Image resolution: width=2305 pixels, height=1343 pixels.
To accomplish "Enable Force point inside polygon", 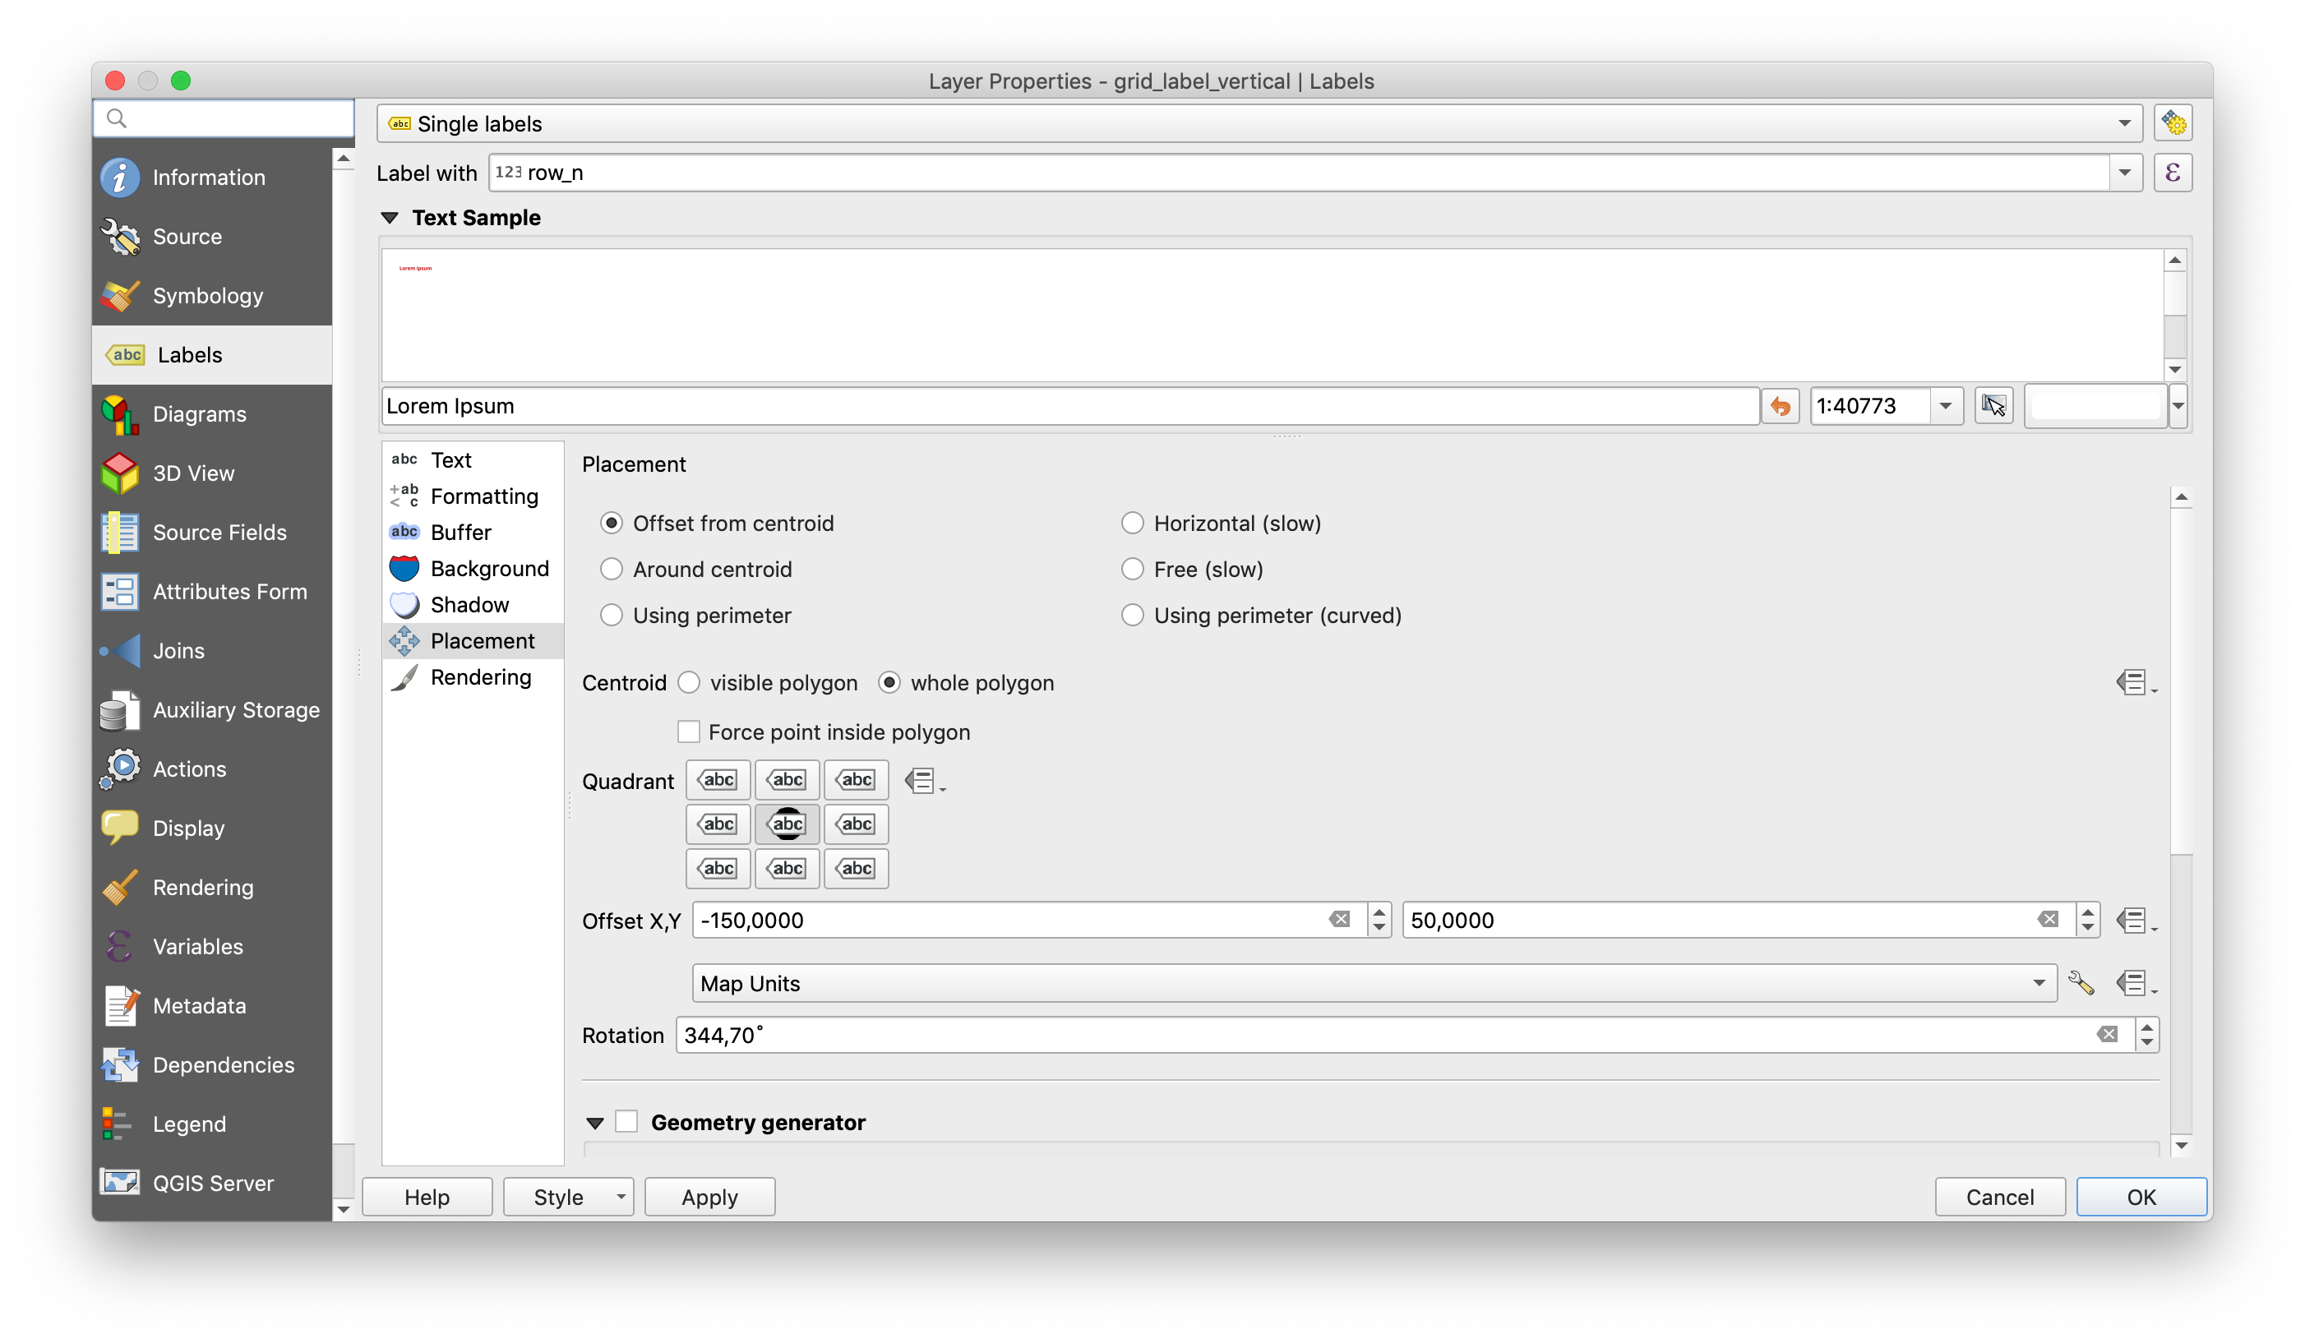I will point(688,731).
